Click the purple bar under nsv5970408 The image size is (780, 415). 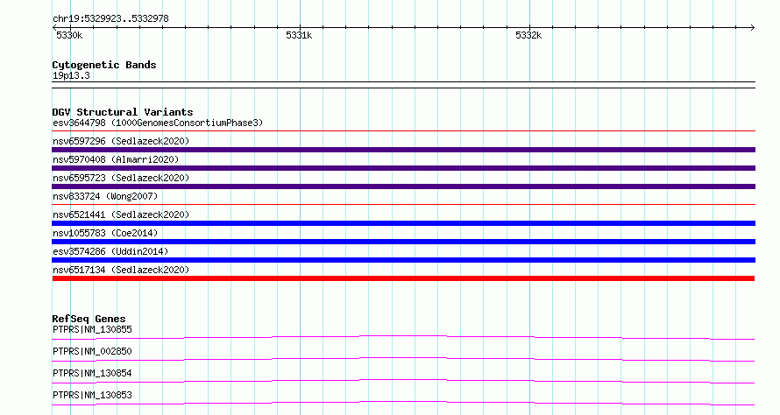click(x=403, y=168)
